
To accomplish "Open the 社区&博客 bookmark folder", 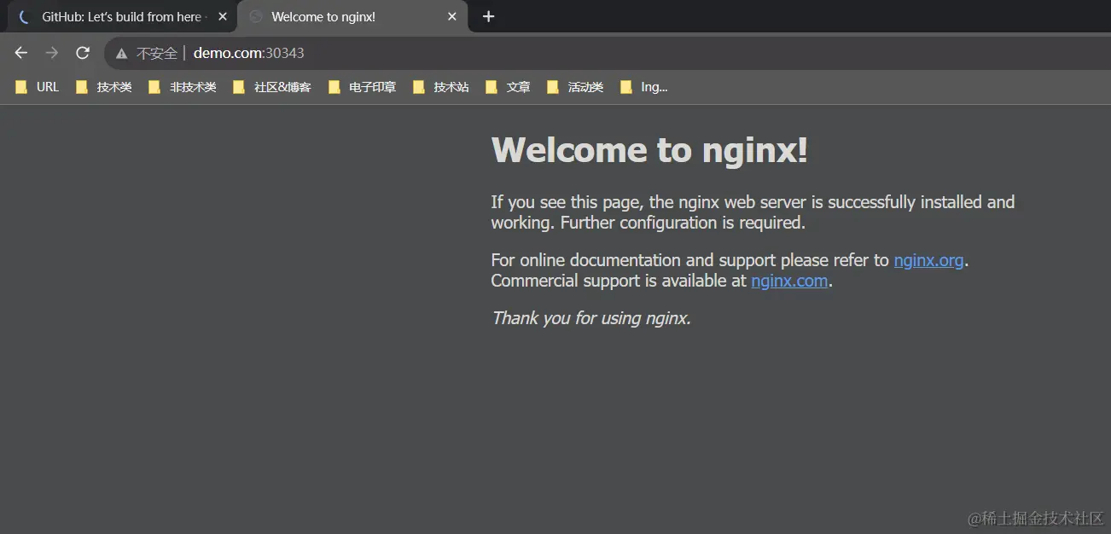I will click(x=272, y=87).
